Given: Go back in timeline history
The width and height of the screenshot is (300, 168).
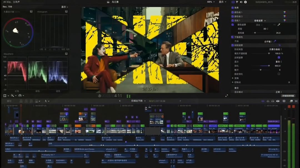Looking at the screenshot, I should (x=120, y=101).
